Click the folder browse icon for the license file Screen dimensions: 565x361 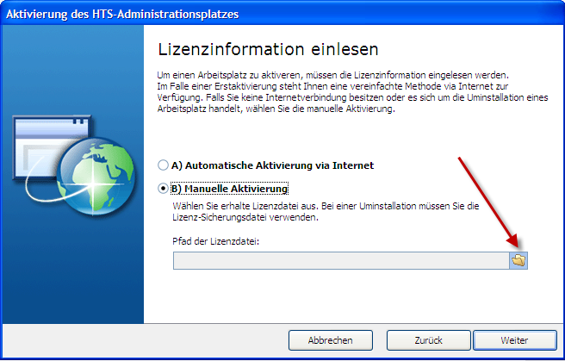(x=518, y=259)
